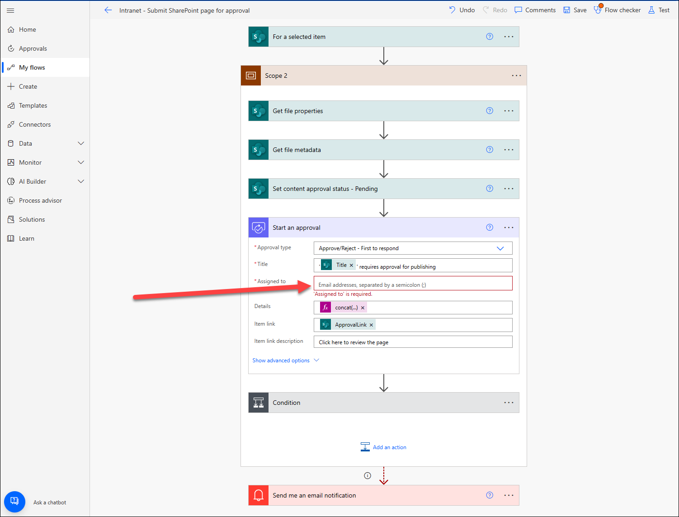
Task: Remove the Title dynamic content token
Action: pos(351,265)
